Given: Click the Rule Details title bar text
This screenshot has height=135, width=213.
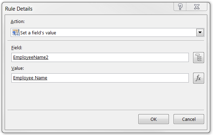Looking at the screenshot, I should 19,9.
